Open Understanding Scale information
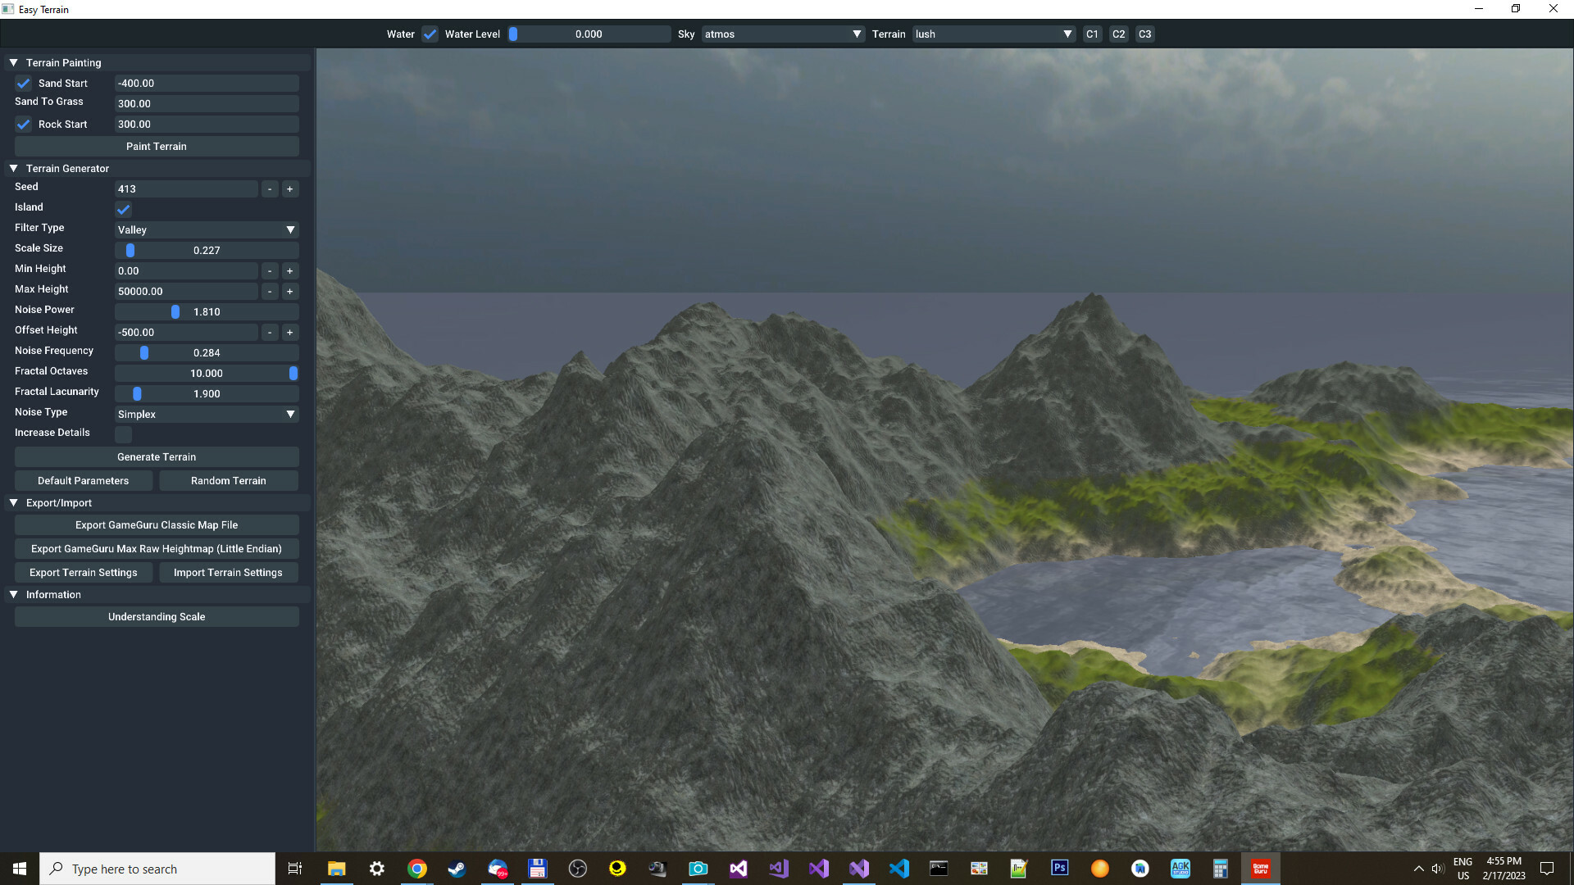Screen dimensions: 1574x885 [x=156, y=616]
